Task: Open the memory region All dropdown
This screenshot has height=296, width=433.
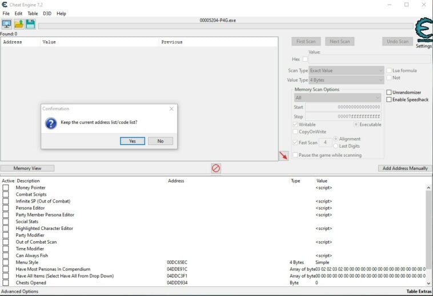Action: (x=337, y=98)
